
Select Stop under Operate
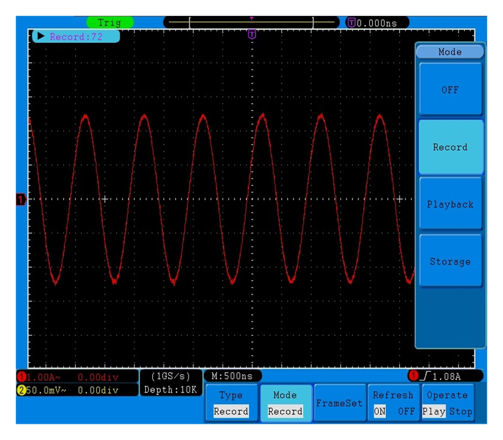(461, 411)
